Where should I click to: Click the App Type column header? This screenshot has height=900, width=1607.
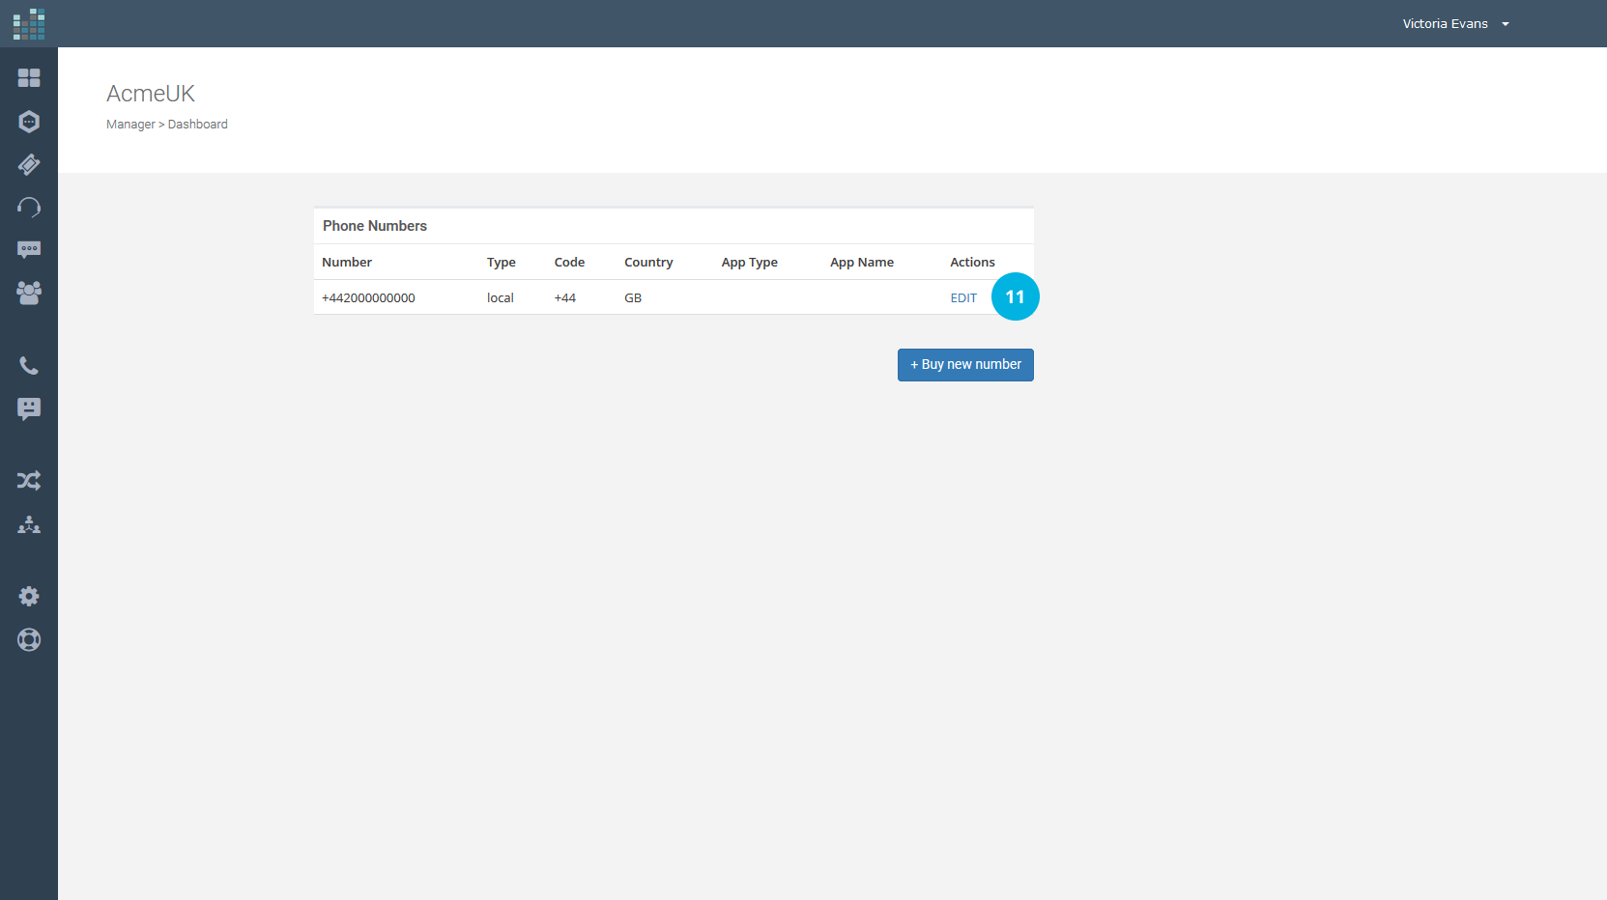[x=750, y=263]
